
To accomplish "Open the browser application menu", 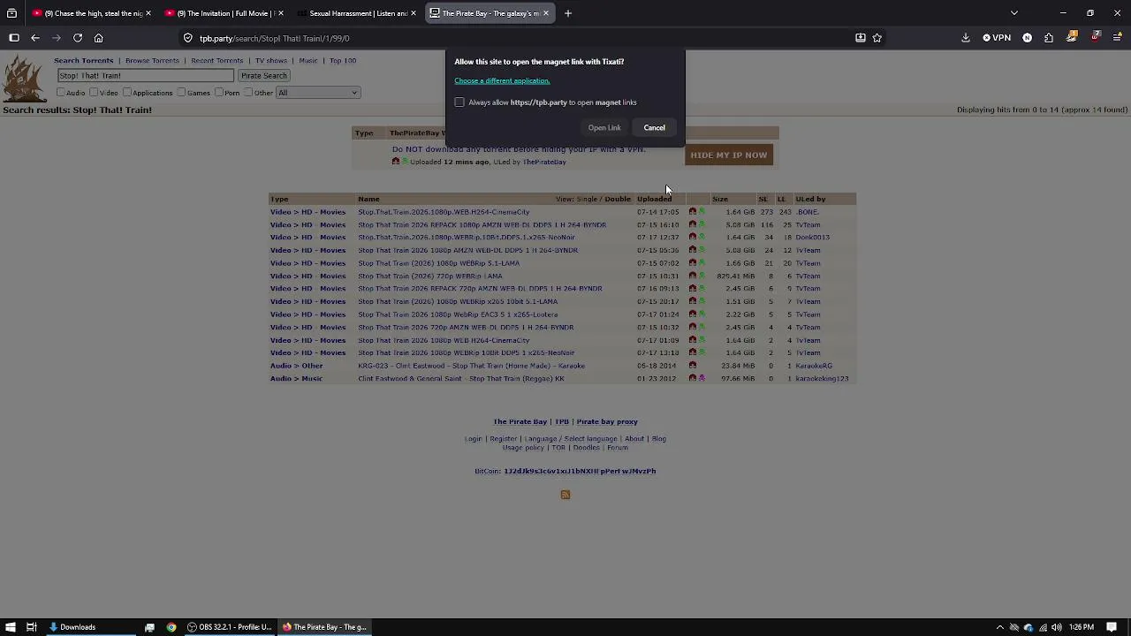I will point(1117,38).
